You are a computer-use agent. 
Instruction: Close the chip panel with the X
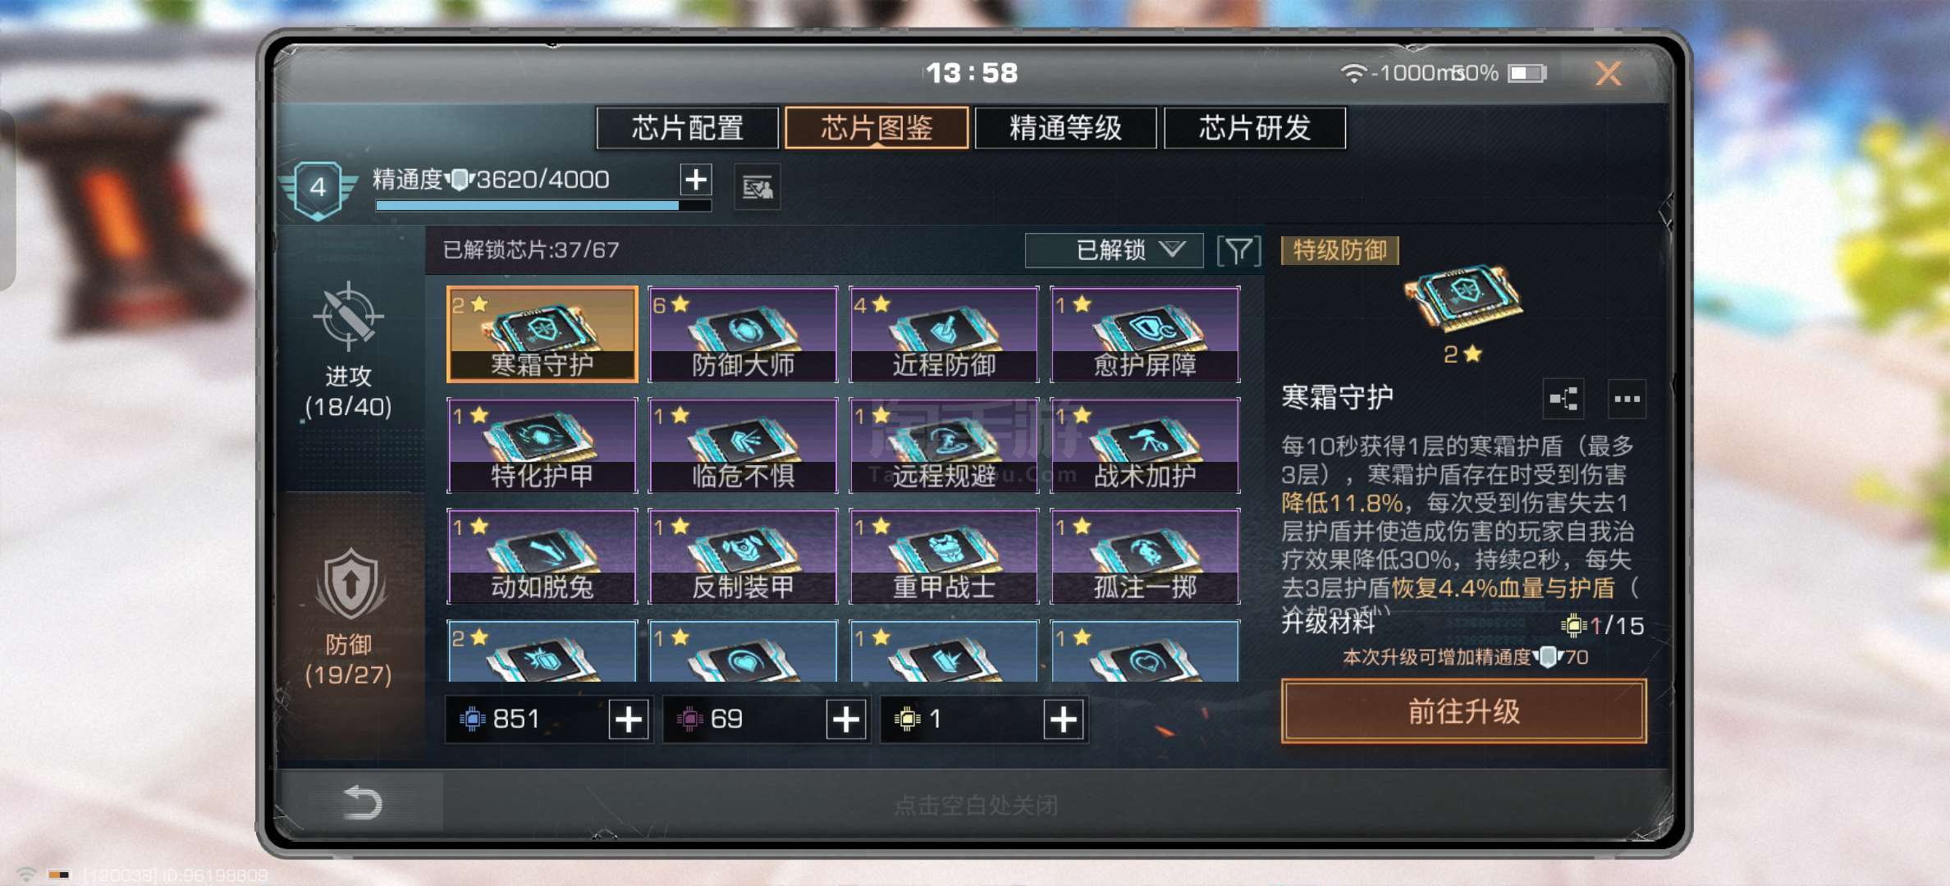pyautogui.click(x=1608, y=74)
